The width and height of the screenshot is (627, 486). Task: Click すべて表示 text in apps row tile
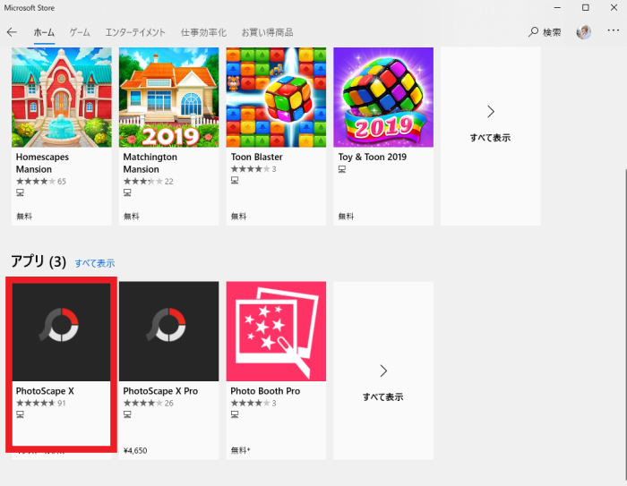[x=383, y=397]
